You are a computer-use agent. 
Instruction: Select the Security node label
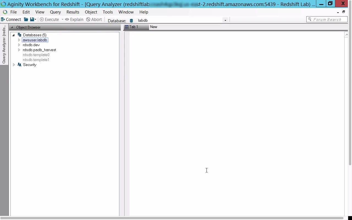pos(30,65)
